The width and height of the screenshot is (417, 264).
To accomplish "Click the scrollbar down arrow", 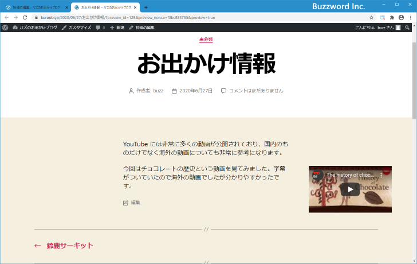I will [414, 261].
